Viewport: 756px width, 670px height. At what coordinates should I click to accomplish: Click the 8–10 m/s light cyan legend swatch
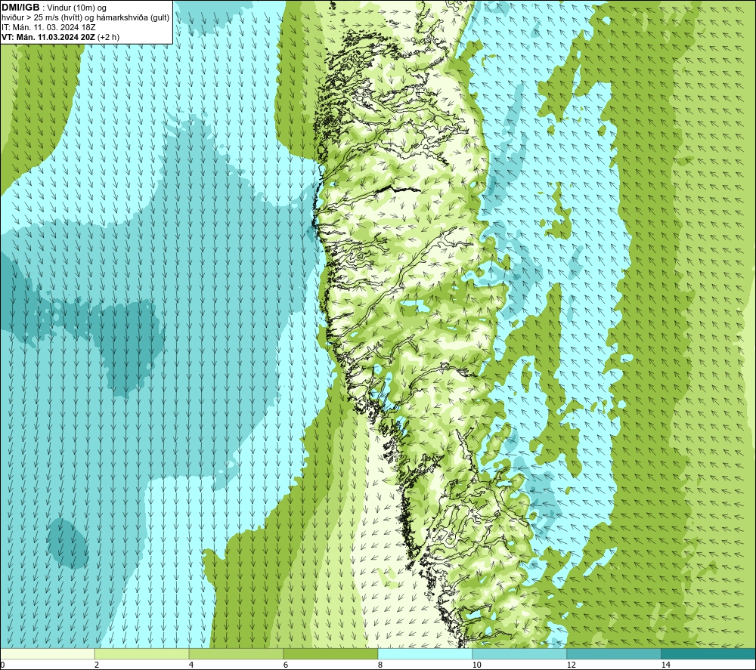[425, 653]
